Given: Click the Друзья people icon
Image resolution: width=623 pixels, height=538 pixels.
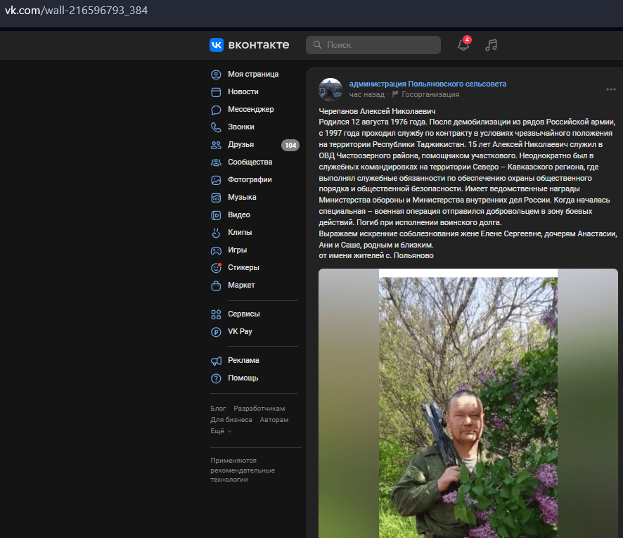Looking at the screenshot, I should pos(216,145).
